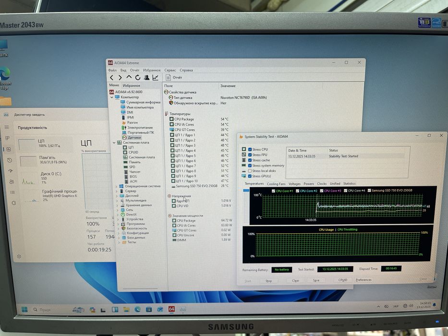Show hidden tray icons chevron
This screenshot has width=448, height=336.
pos(378,306)
